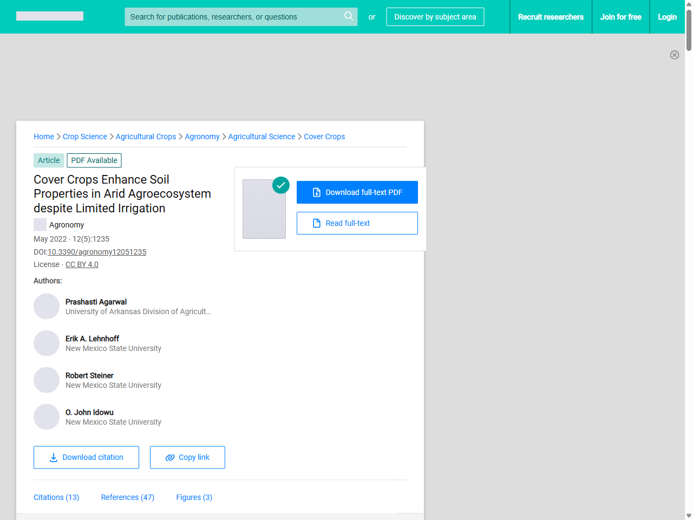Click the May 2022 · 12(5):1235 text
693x520 pixels.
(x=71, y=239)
